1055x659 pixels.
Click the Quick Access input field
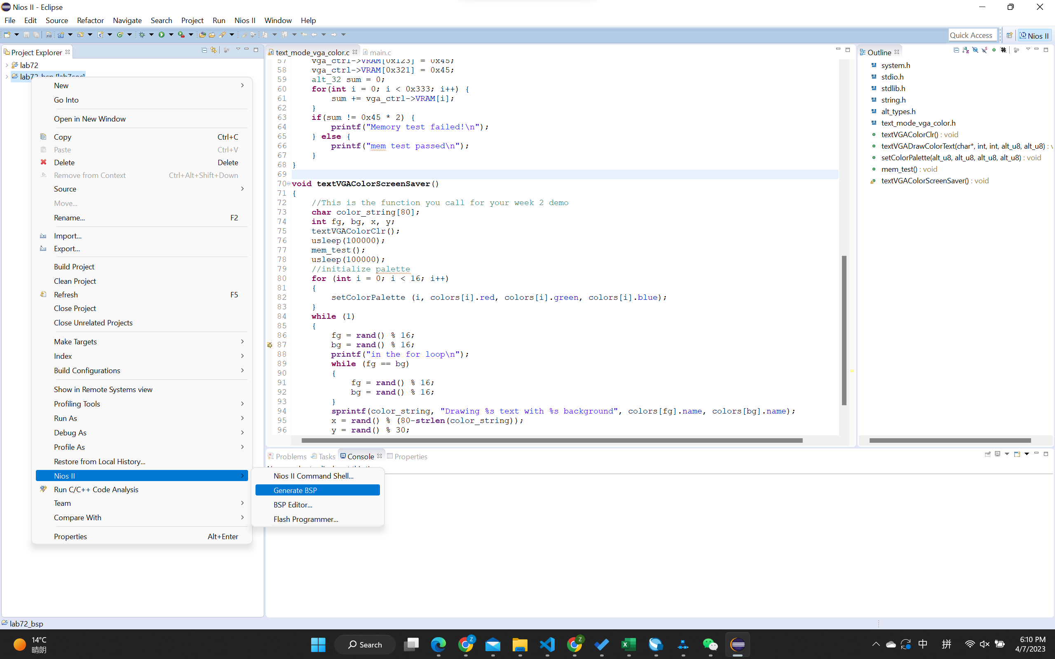point(972,35)
